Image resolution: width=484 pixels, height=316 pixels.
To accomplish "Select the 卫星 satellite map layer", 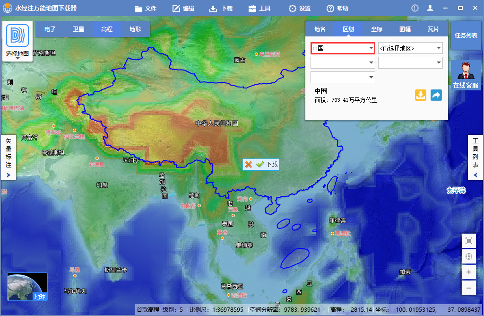I will click(x=78, y=29).
